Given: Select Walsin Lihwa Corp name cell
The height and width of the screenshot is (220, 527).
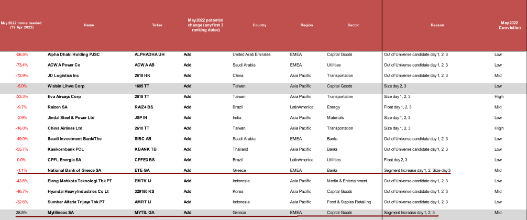Looking at the screenshot, I should point(66,86).
